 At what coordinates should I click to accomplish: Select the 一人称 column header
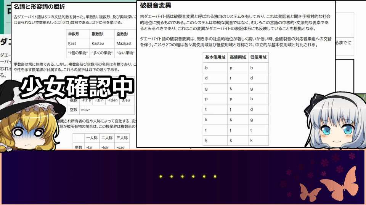[92, 138]
